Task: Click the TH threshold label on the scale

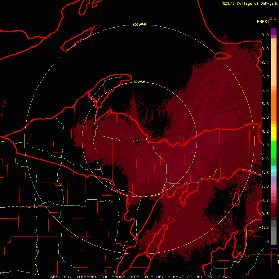Action: [266, 241]
